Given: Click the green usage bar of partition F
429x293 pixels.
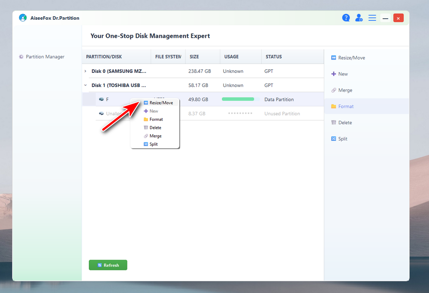Looking at the screenshot, I should [238, 99].
